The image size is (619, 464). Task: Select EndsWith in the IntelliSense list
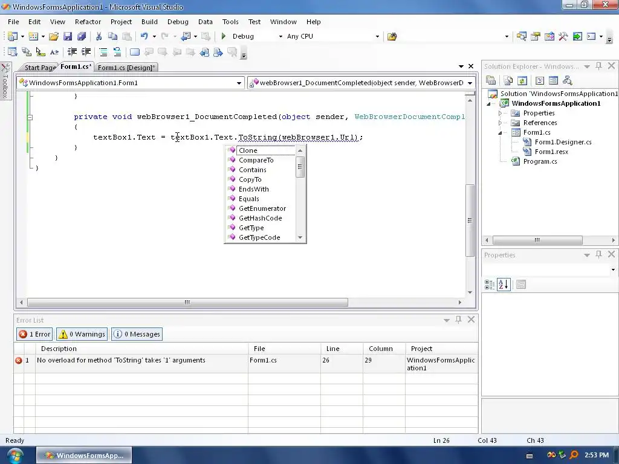tap(253, 189)
